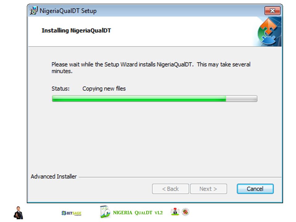This screenshot has width=296, height=222.
Task: Click the 'Installing NigeriaQualDT' heading
Action: (x=76, y=31)
